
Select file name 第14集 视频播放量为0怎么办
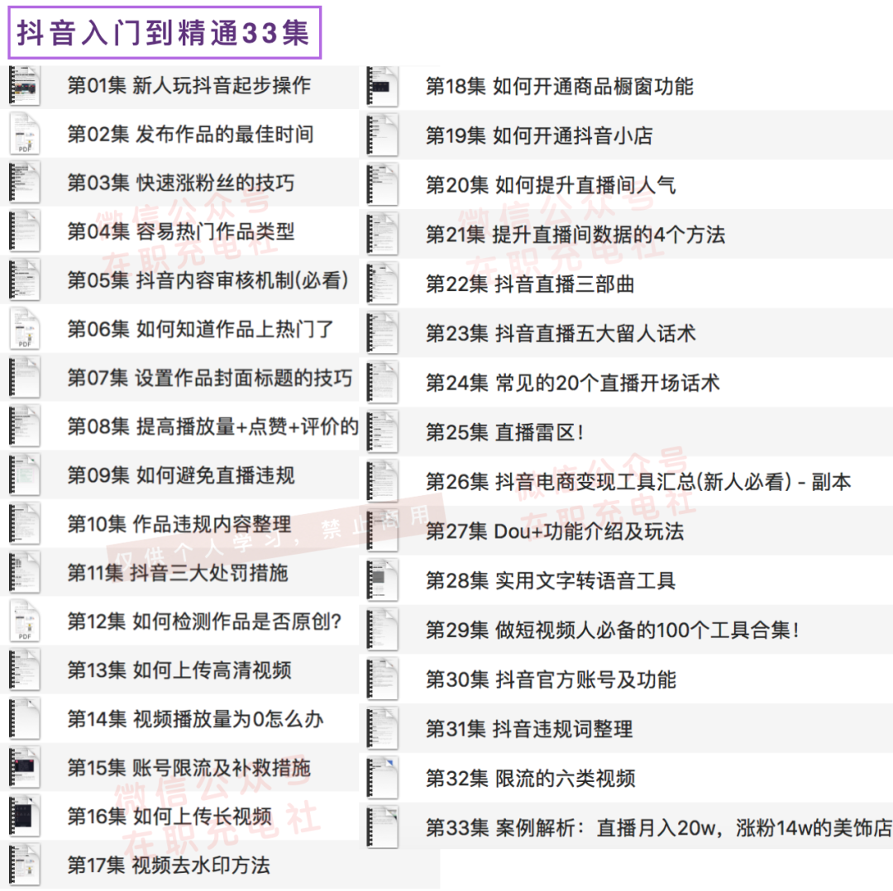(x=195, y=719)
